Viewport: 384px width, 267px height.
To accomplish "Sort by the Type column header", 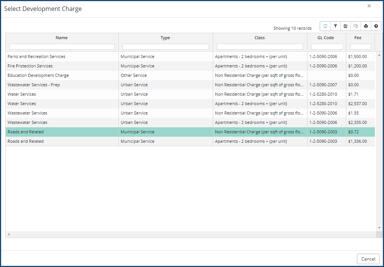I will click(165, 38).
